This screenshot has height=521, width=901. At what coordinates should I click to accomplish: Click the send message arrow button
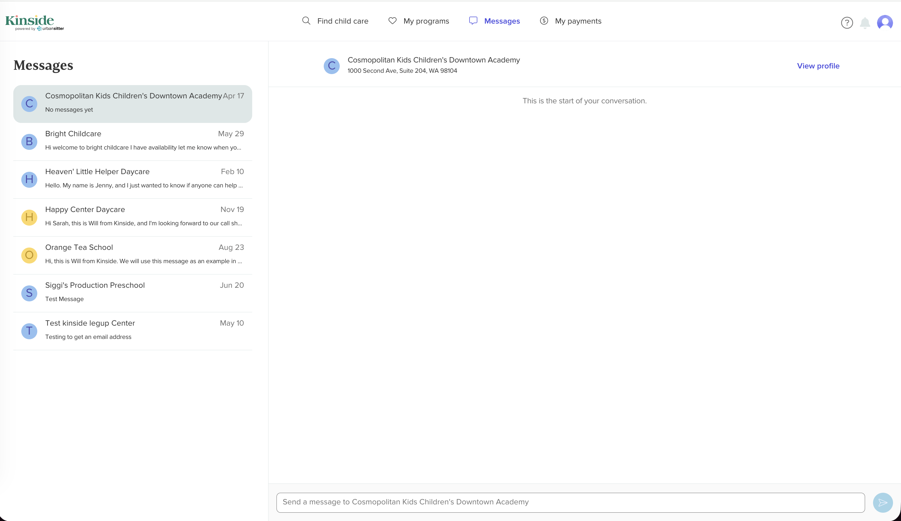(x=883, y=503)
